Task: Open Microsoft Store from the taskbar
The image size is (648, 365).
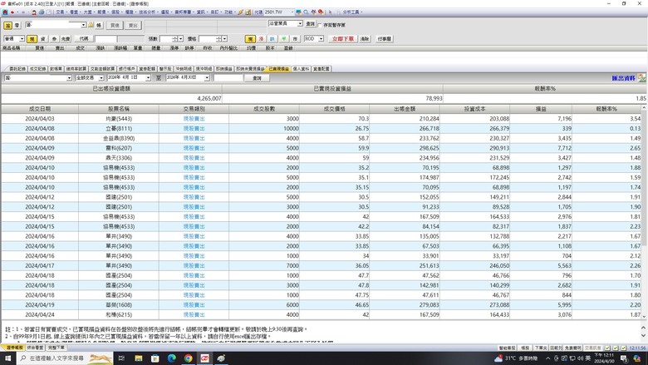Action: [x=155, y=358]
